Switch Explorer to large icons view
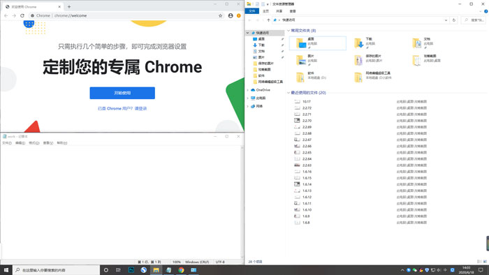Viewport: 489px width, 275px height. coord(485,262)
